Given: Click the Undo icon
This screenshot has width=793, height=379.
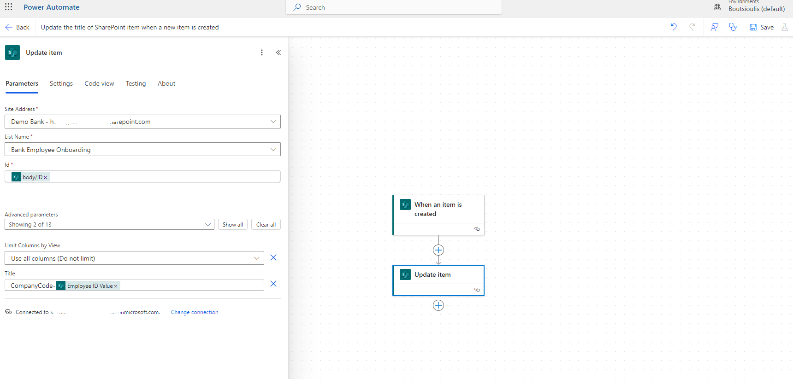Looking at the screenshot, I should (674, 27).
